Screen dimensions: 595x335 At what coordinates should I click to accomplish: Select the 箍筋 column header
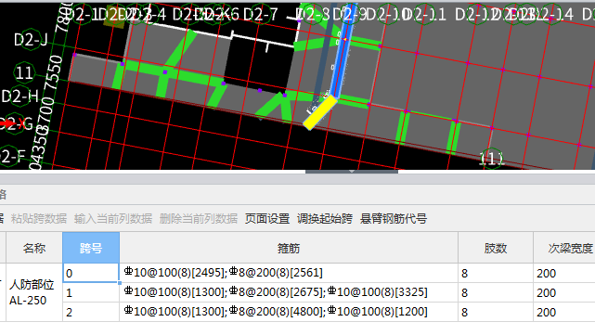point(289,248)
